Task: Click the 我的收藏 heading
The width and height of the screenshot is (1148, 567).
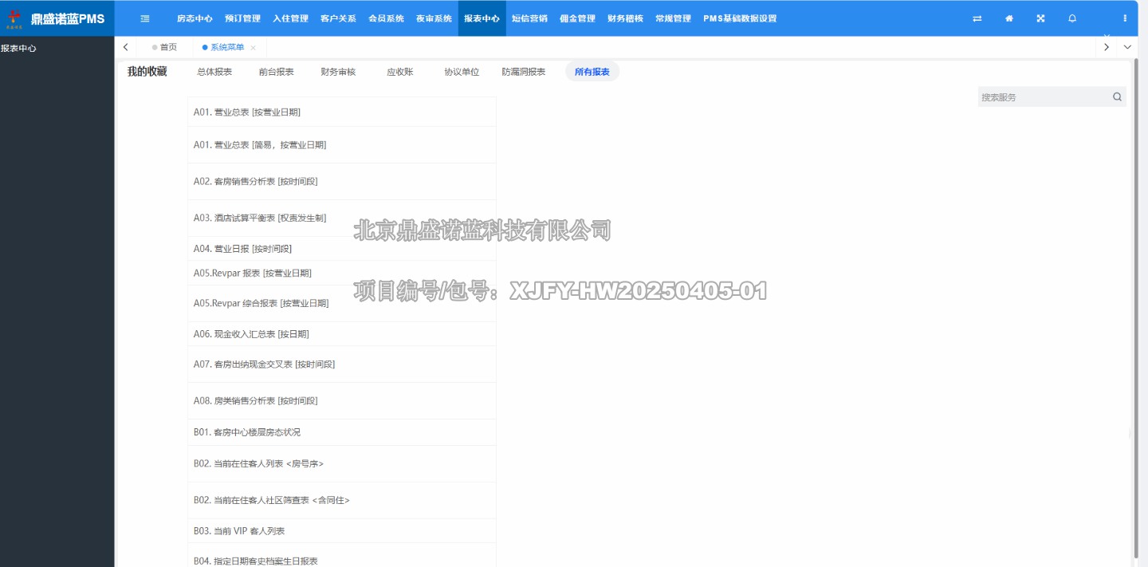Action: 147,72
